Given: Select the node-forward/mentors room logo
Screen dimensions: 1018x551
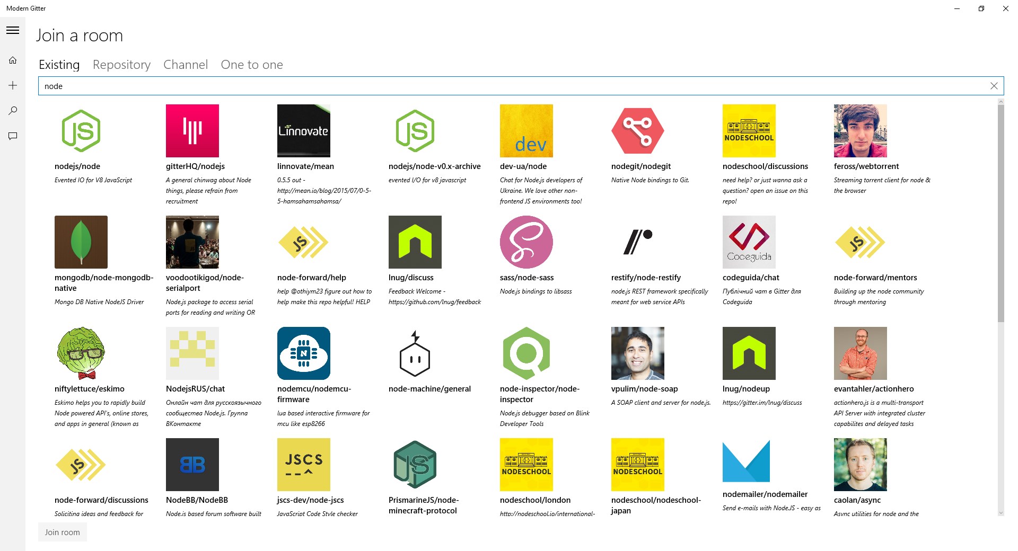Looking at the screenshot, I should click(x=861, y=242).
